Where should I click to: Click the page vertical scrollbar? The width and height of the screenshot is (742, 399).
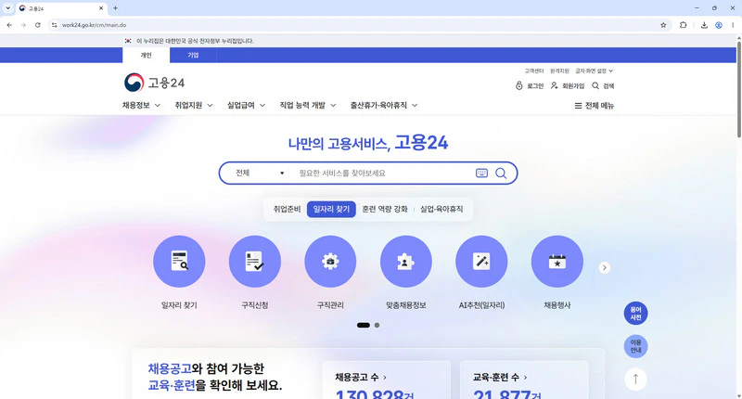(x=738, y=90)
